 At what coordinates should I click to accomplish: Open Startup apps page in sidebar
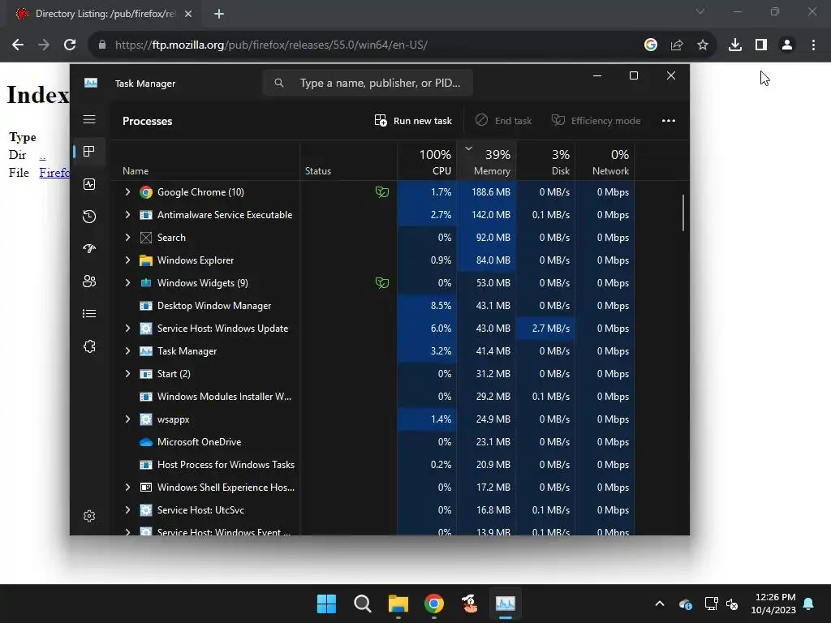(89, 248)
